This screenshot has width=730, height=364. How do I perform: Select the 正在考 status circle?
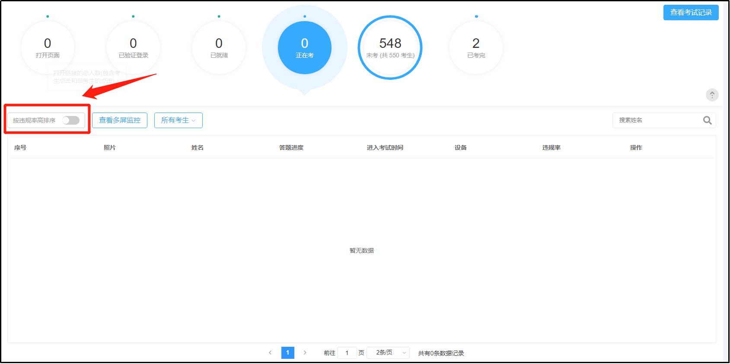305,47
